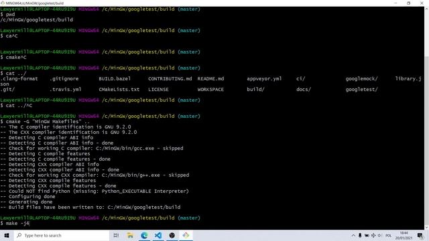The image size is (429, 241).
Task: Show hidden system tray icons
Action: (x=353, y=235)
